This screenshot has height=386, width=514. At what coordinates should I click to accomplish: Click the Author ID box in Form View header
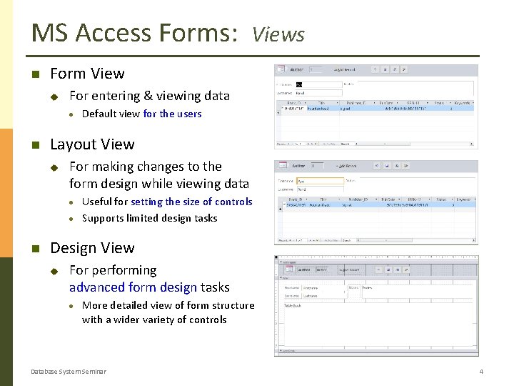pos(316,69)
